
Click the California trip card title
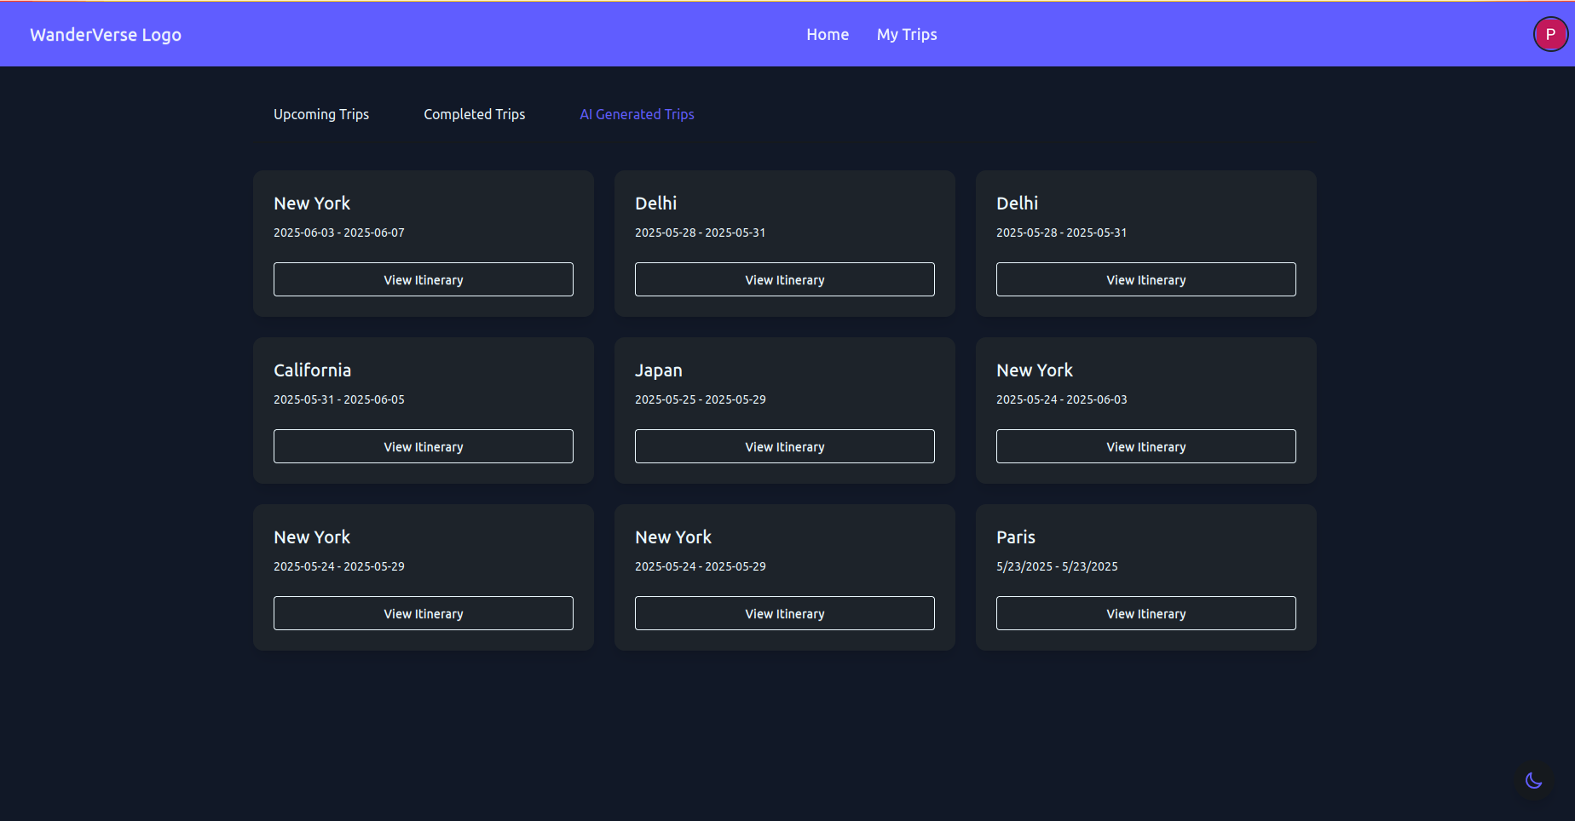tap(312, 370)
